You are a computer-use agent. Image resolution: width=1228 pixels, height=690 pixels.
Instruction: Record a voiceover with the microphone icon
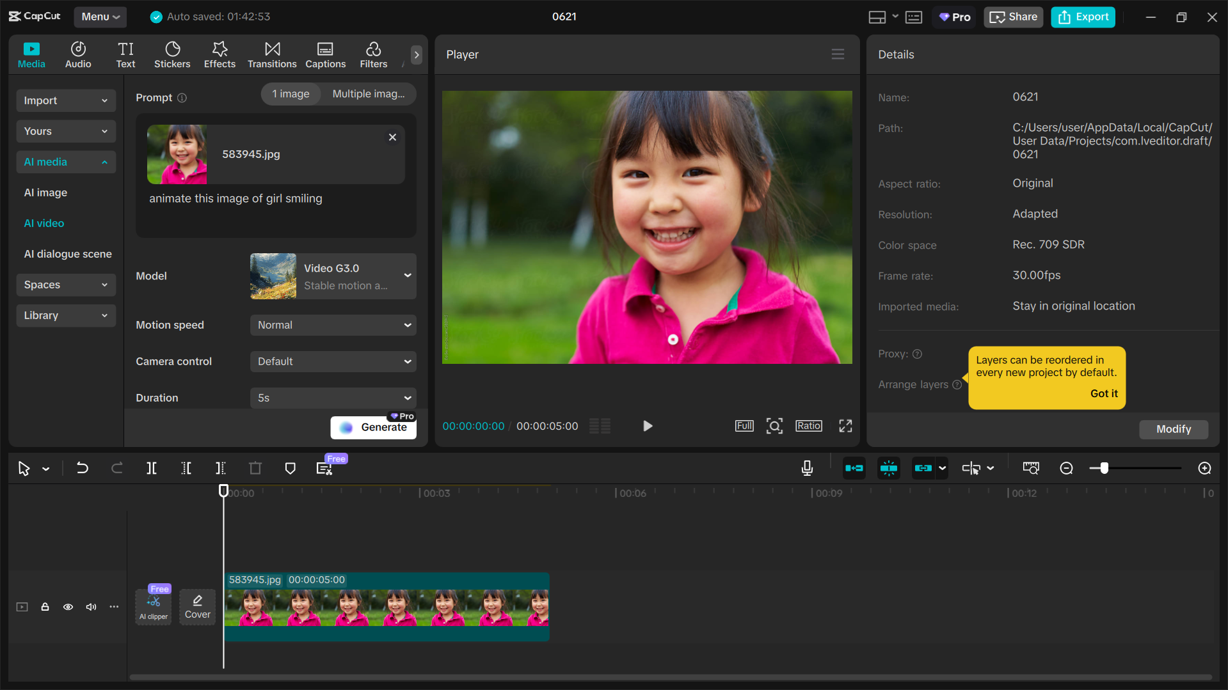point(807,468)
